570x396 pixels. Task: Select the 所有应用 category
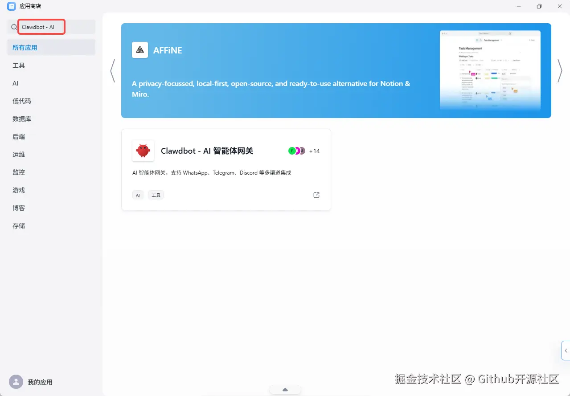[51, 48]
